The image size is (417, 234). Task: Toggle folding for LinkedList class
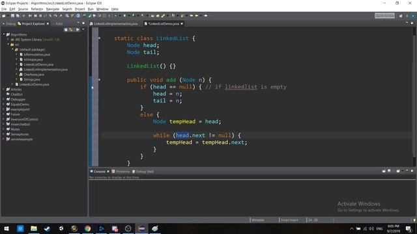click(99, 38)
